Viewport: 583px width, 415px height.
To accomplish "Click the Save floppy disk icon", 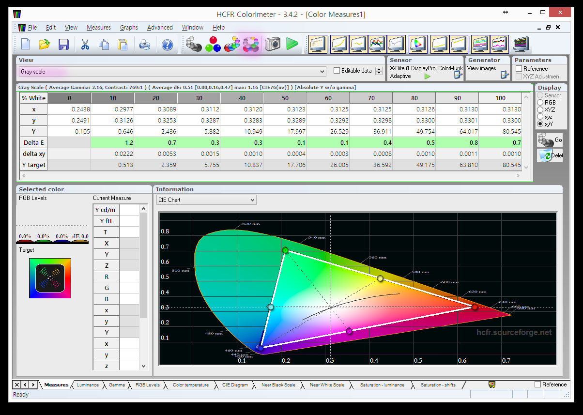I will pos(63,45).
